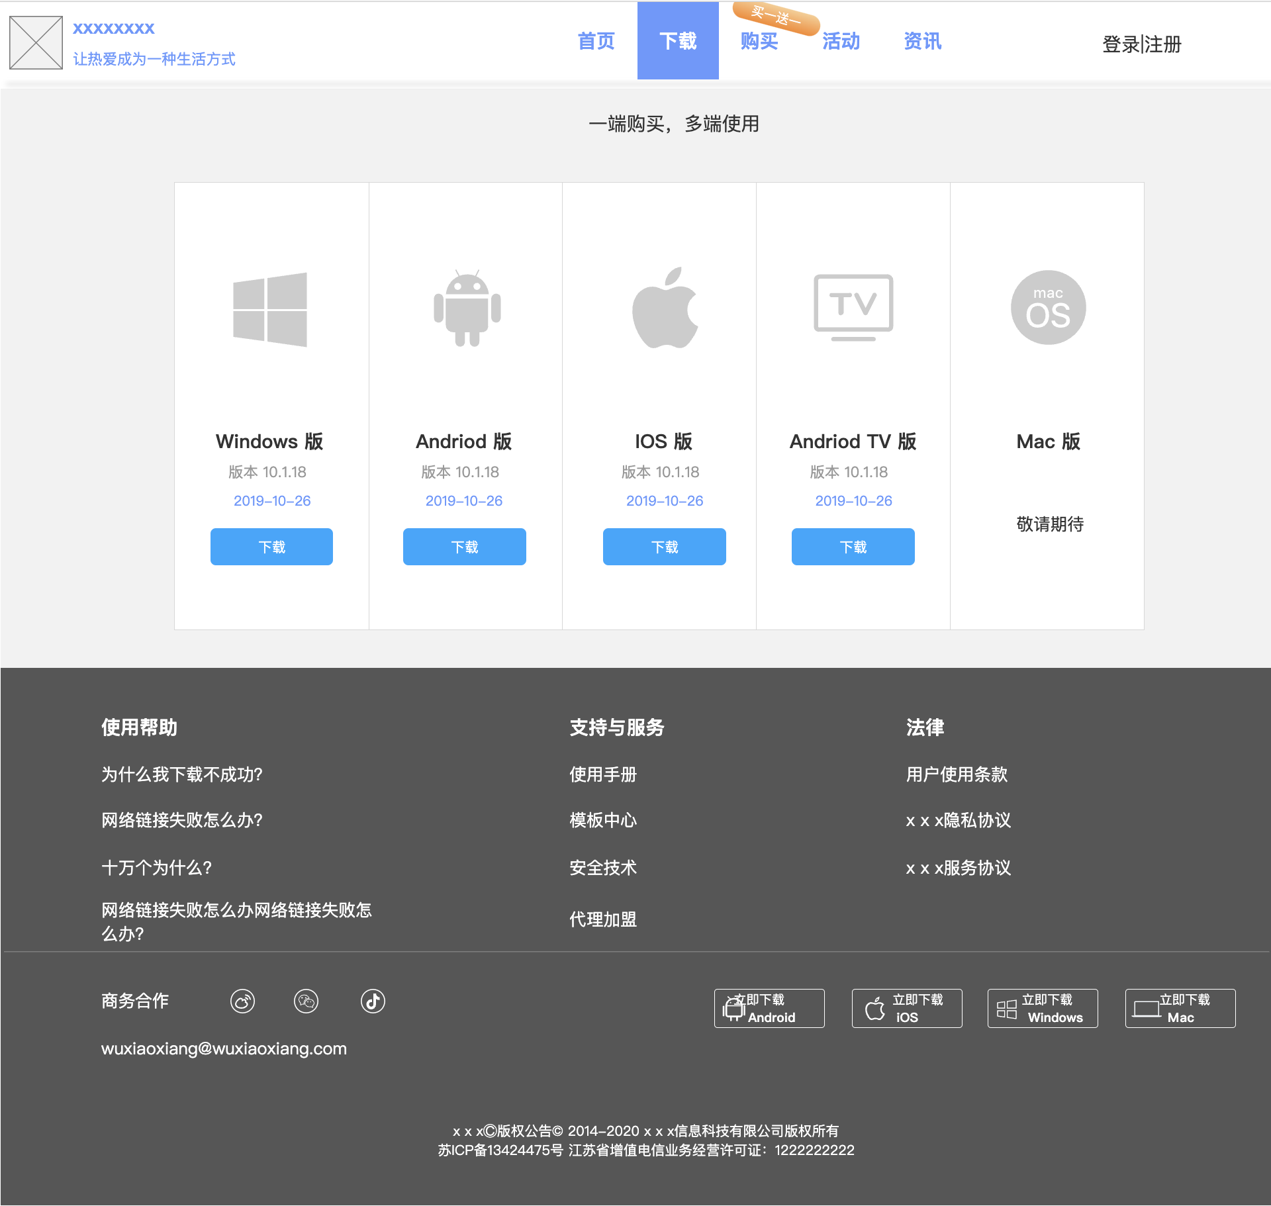Click the Windows logo icon
Screen dimensions: 1271x1206
(270, 309)
